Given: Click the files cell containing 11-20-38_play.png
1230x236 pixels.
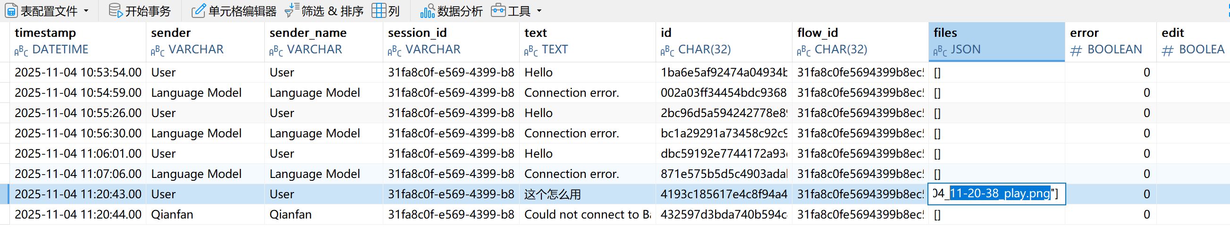Looking at the screenshot, I should tap(995, 194).
